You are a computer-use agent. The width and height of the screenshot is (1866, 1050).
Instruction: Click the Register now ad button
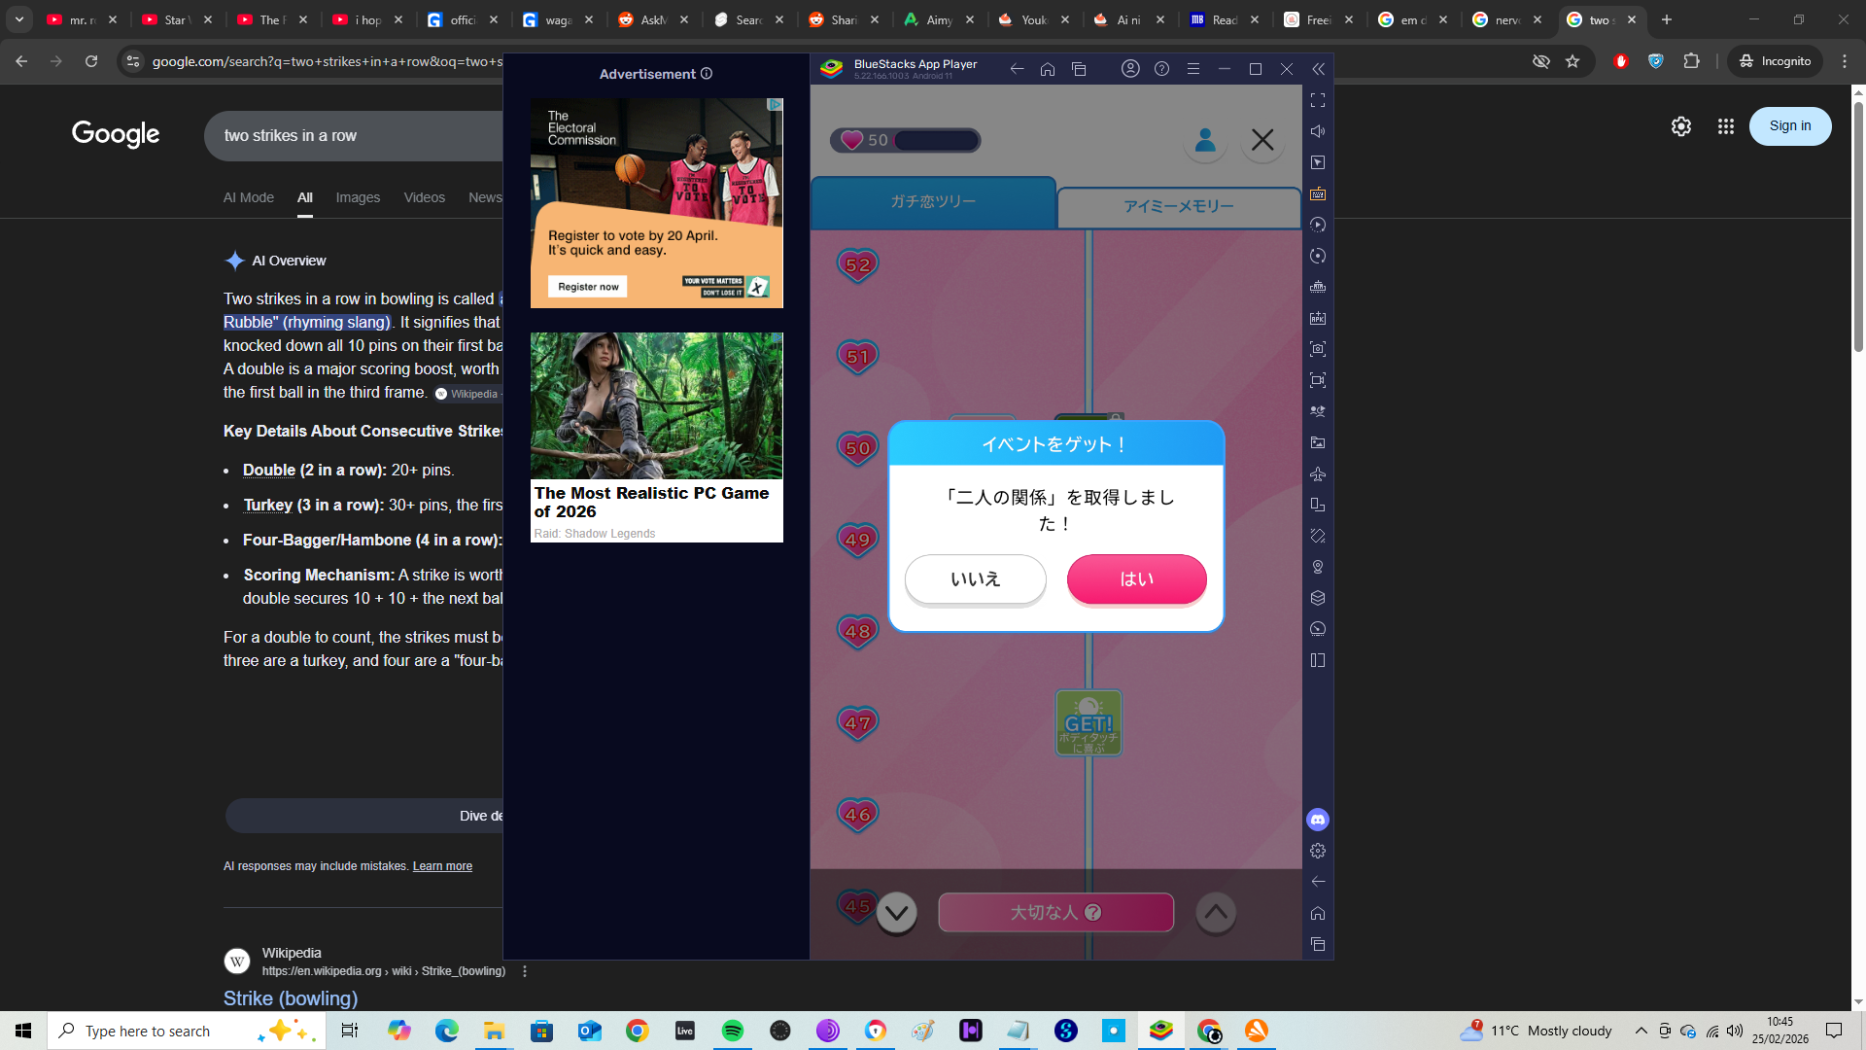click(x=588, y=287)
